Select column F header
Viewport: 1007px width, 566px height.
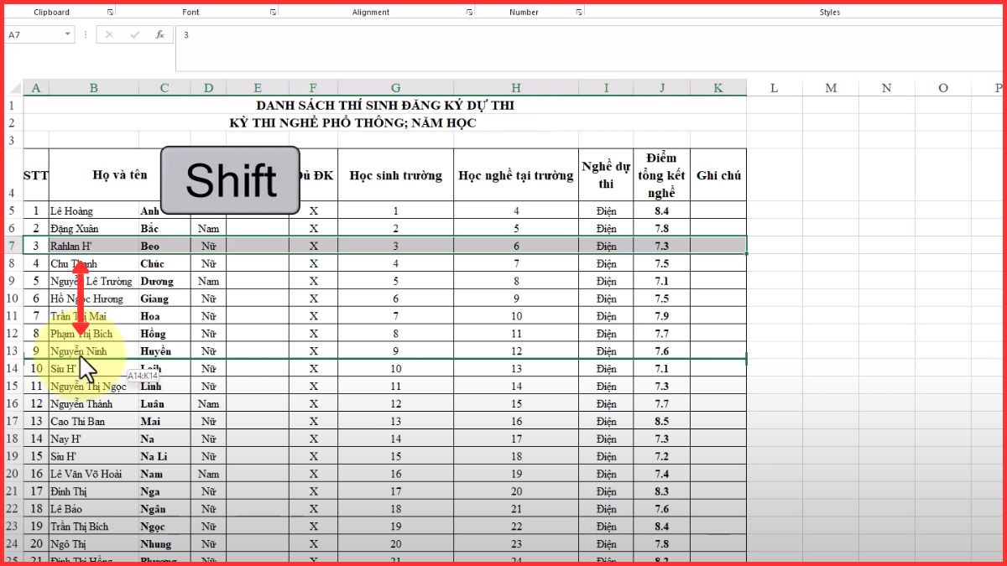(314, 88)
